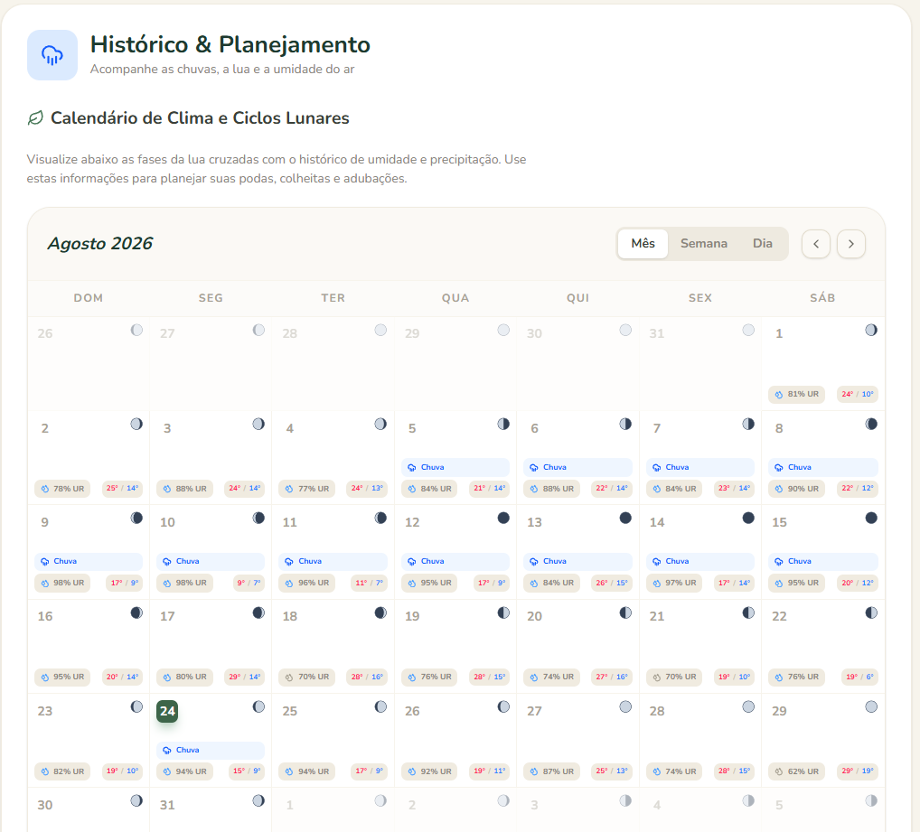
Task: Click moon phase icon on August 24
Action: [258, 706]
